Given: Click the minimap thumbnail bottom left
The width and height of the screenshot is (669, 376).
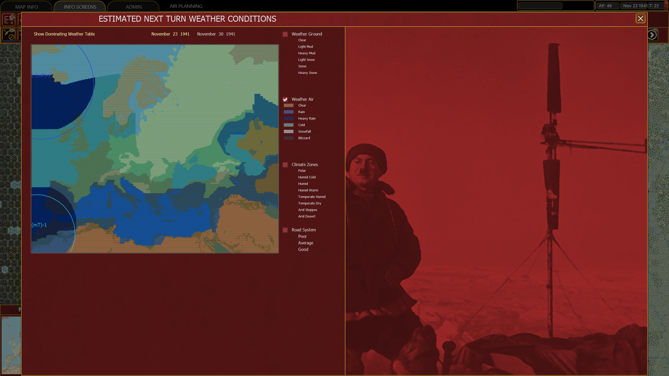Looking at the screenshot, I should tap(11, 345).
